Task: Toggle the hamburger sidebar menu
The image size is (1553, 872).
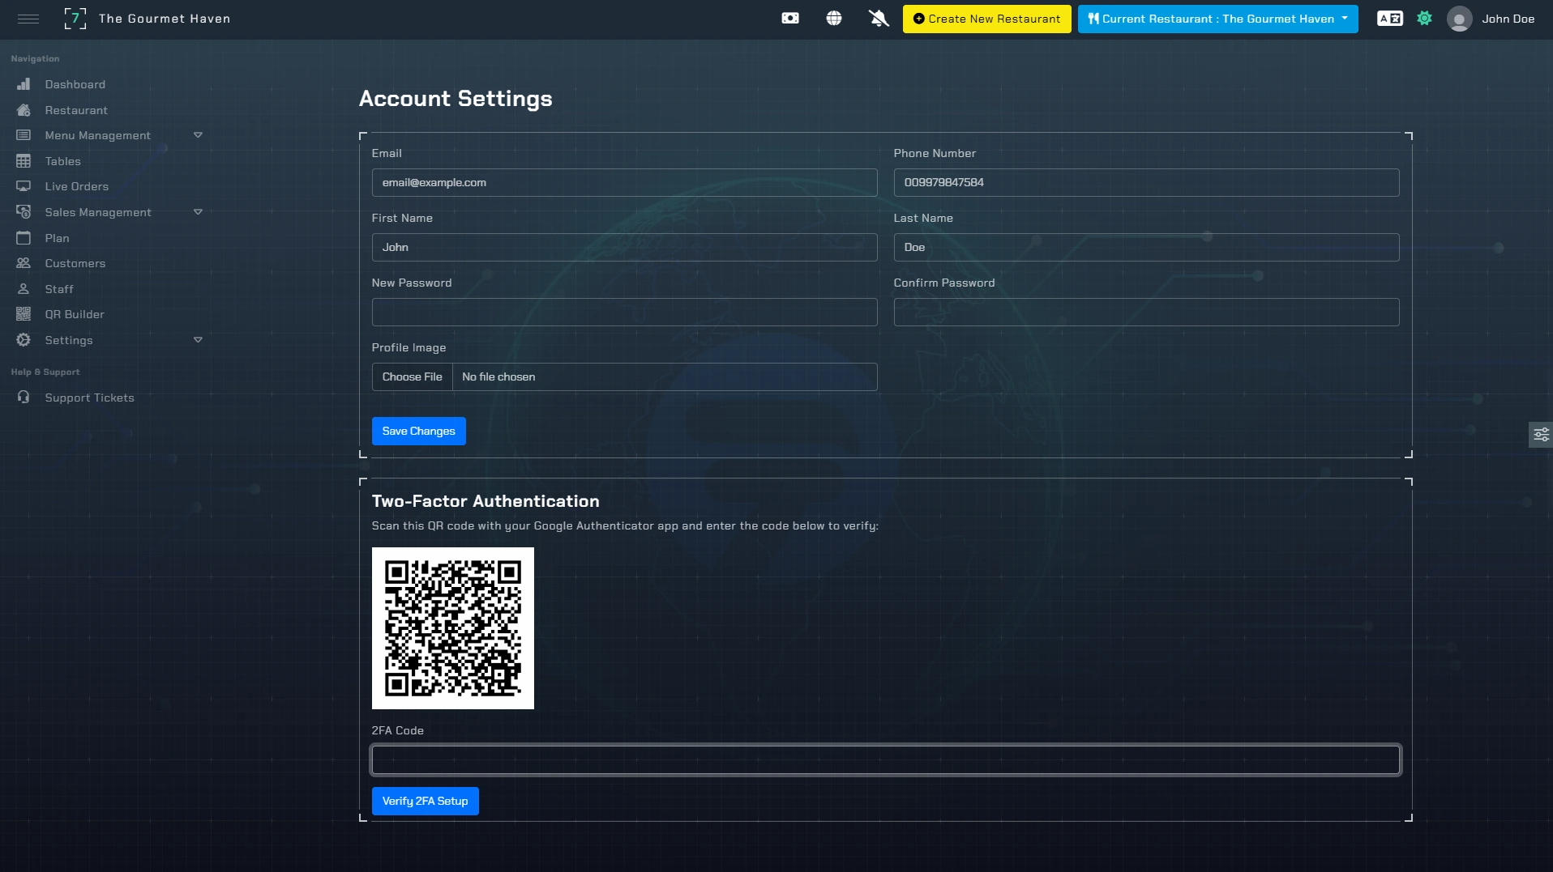Action: (28, 19)
